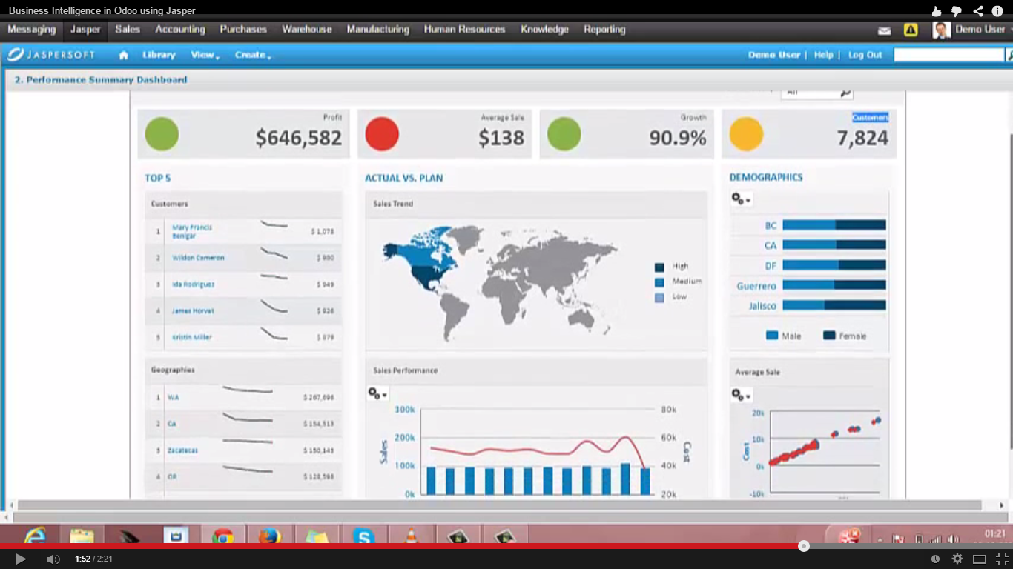Click the Watch Later clock icon

(935, 559)
